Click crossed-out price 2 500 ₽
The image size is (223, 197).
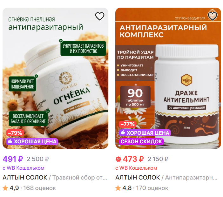[x=38, y=159]
